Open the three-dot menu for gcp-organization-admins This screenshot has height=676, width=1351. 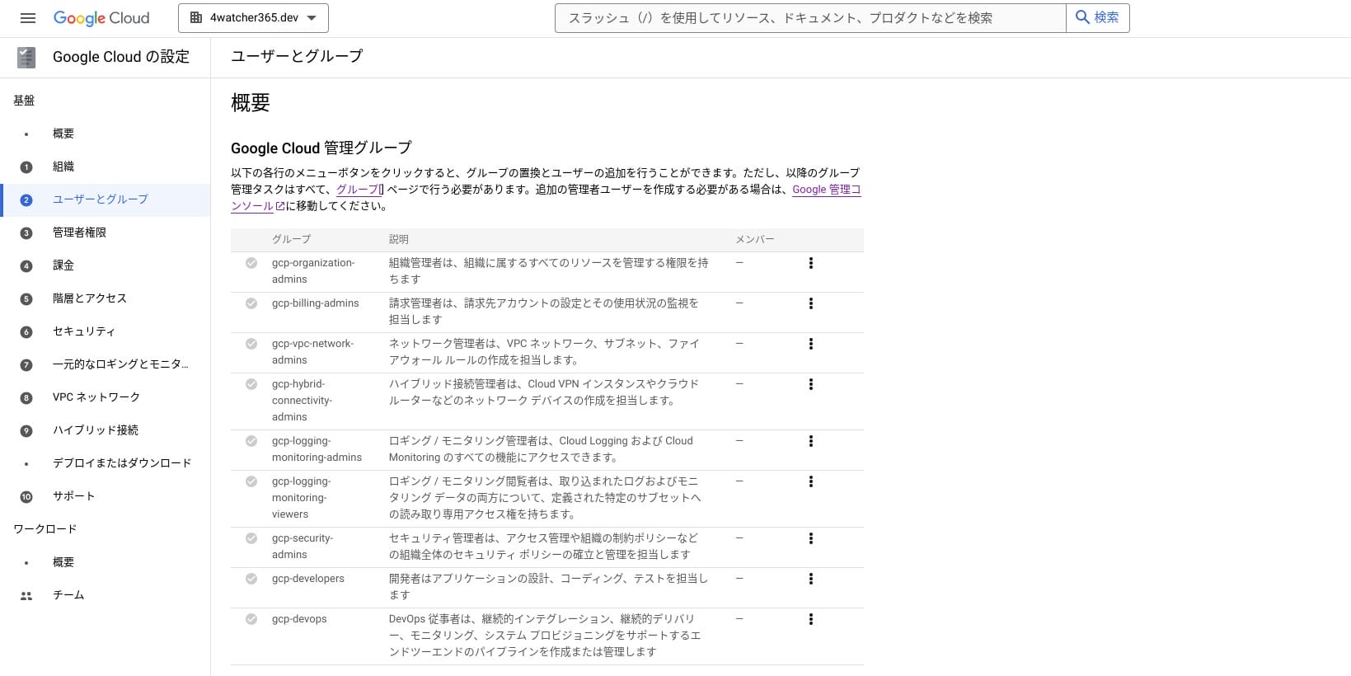(x=811, y=263)
